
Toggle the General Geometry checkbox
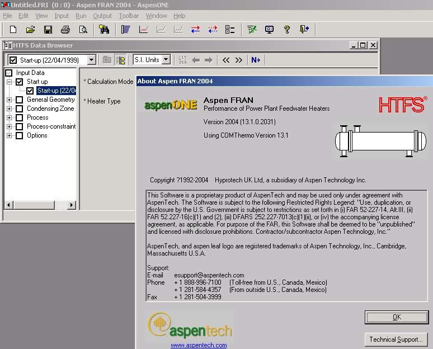(20, 100)
